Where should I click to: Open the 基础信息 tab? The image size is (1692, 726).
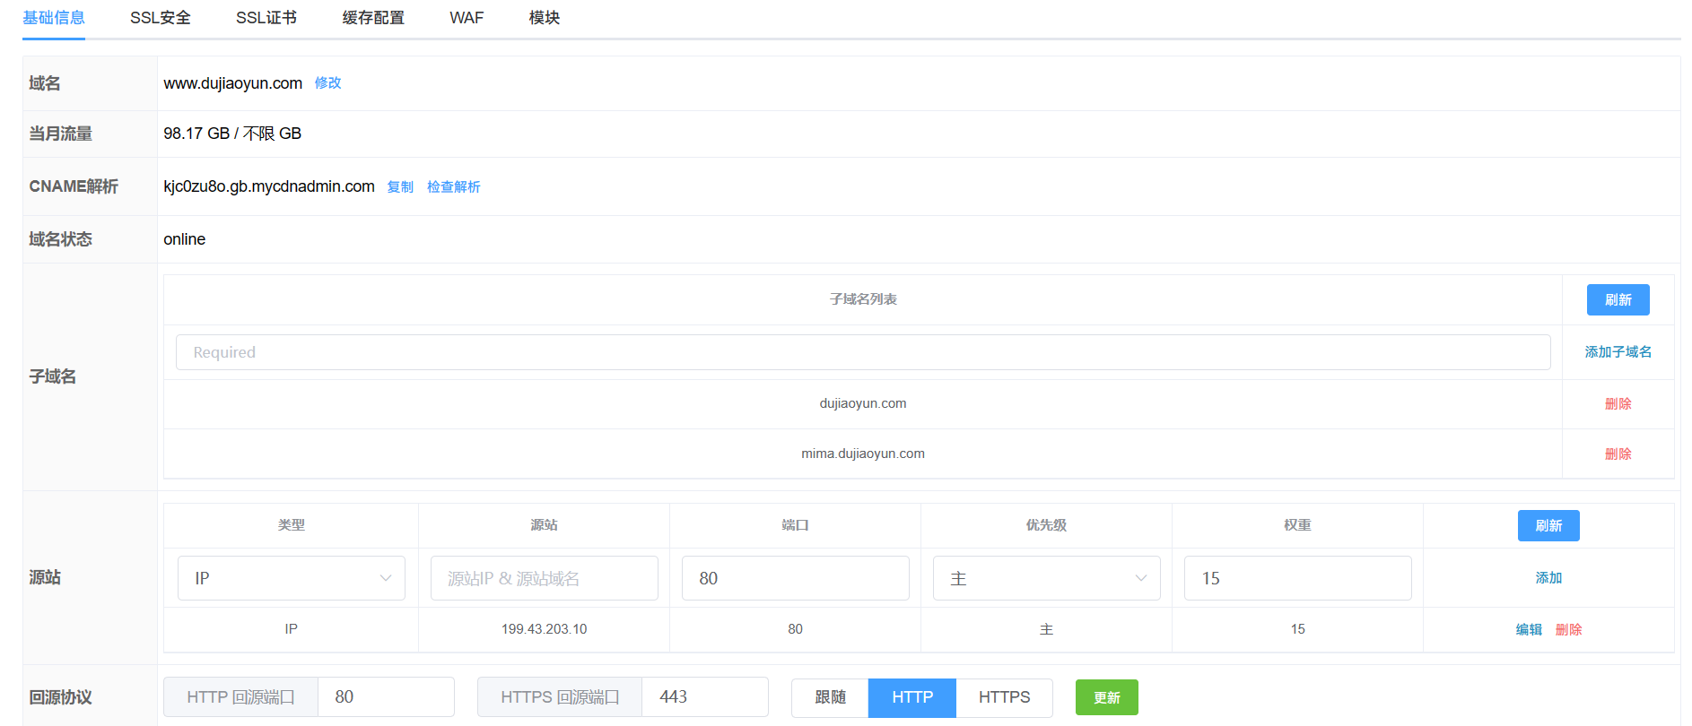(x=54, y=18)
